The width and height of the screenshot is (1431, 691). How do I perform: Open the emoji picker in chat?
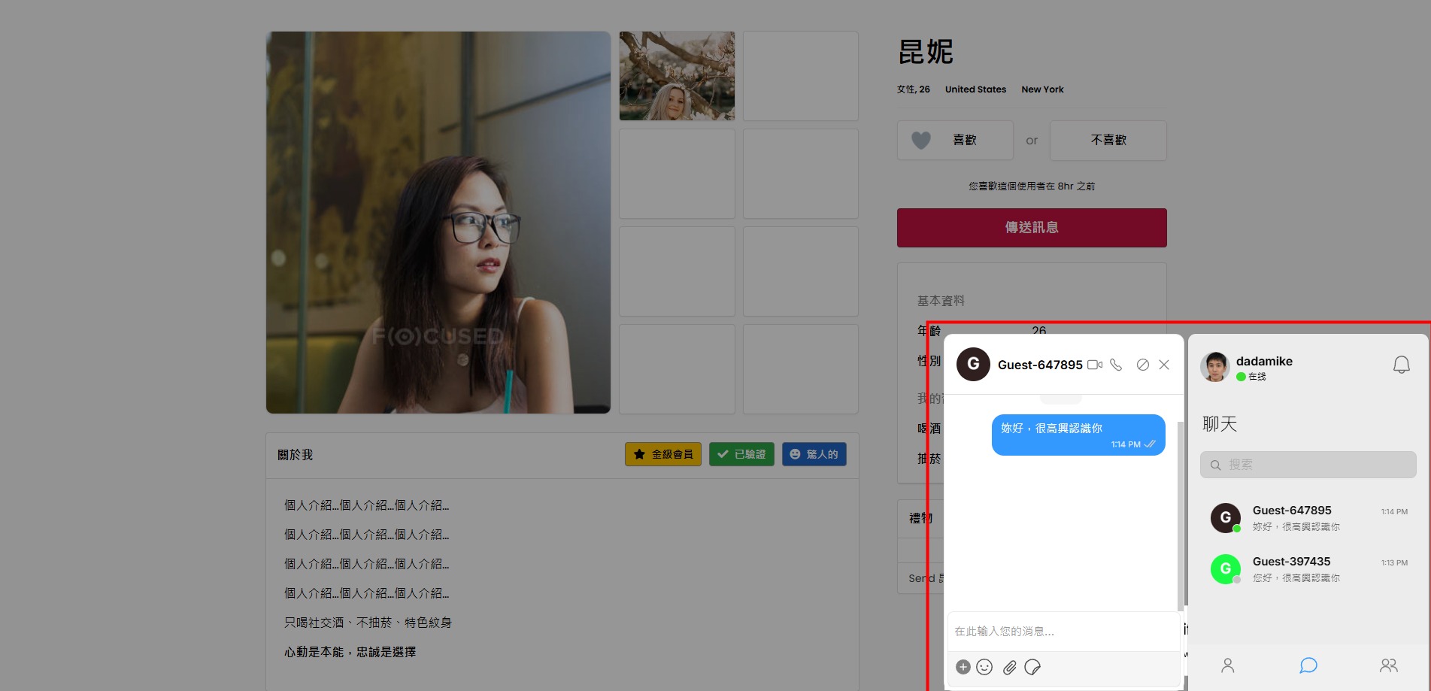pos(984,667)
